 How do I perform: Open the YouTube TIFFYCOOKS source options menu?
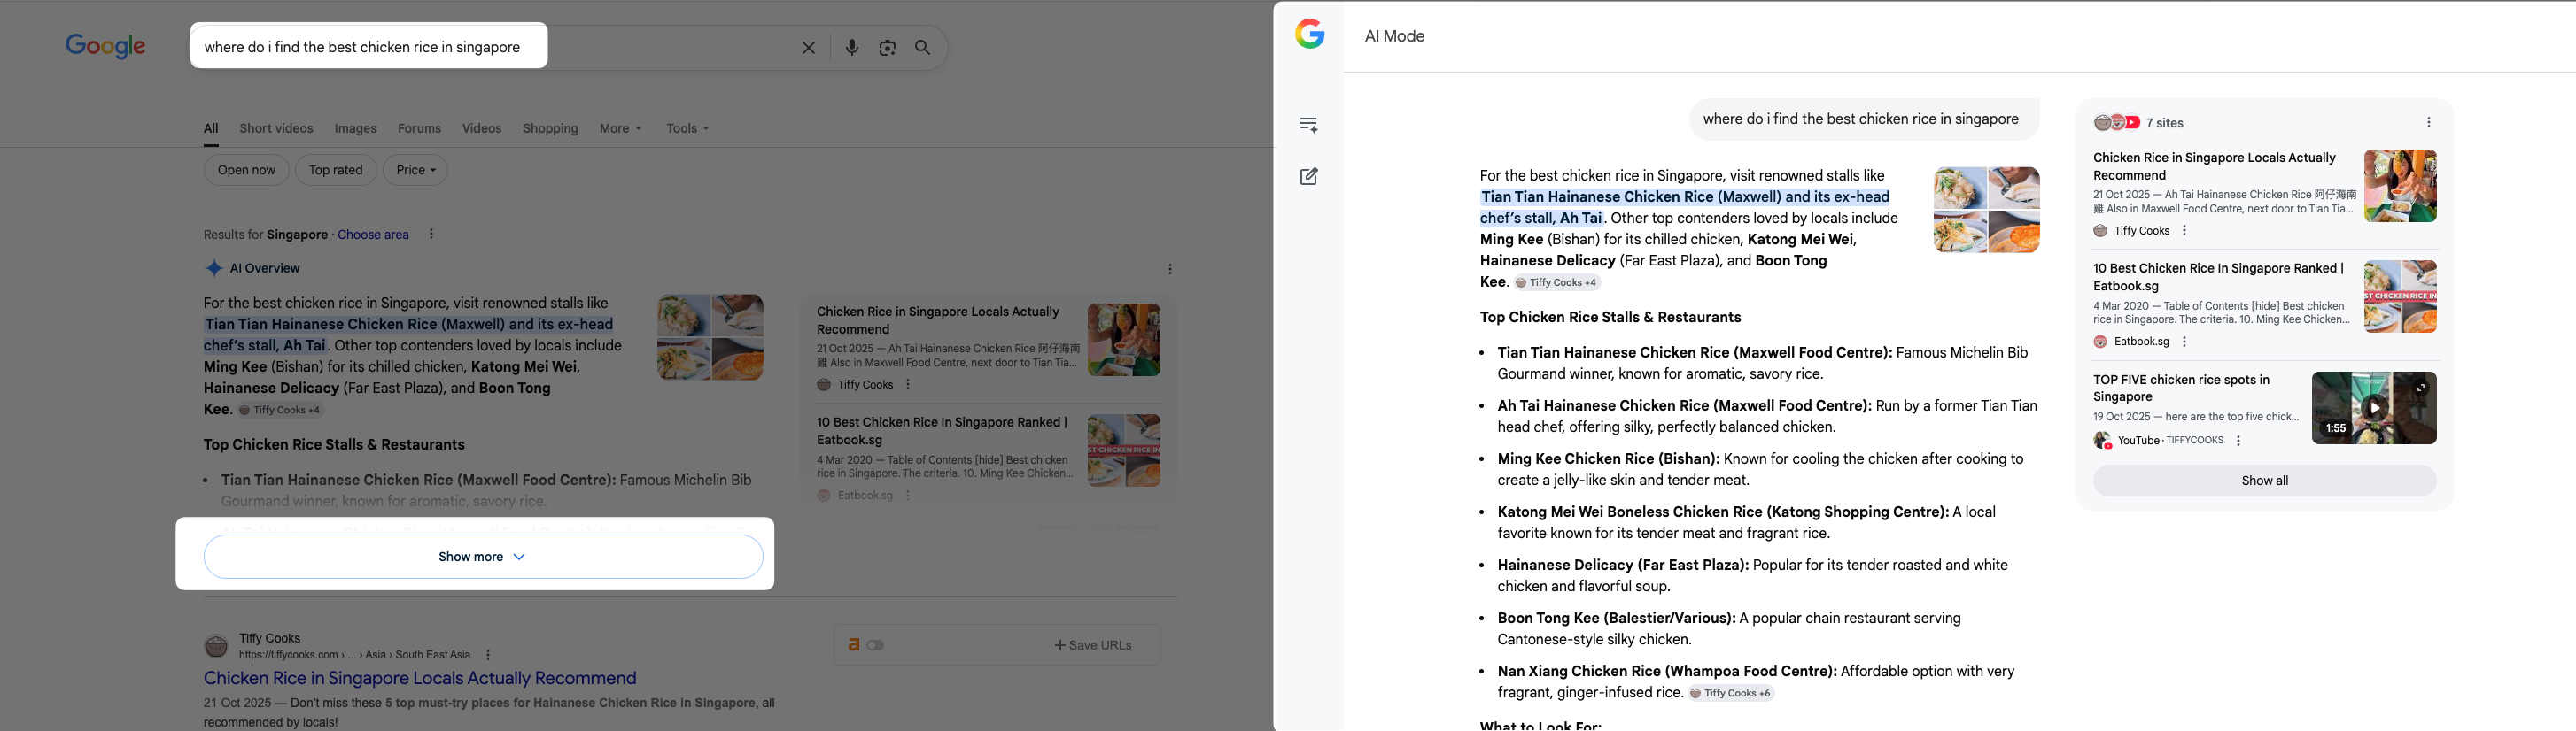pos(2238,441)
